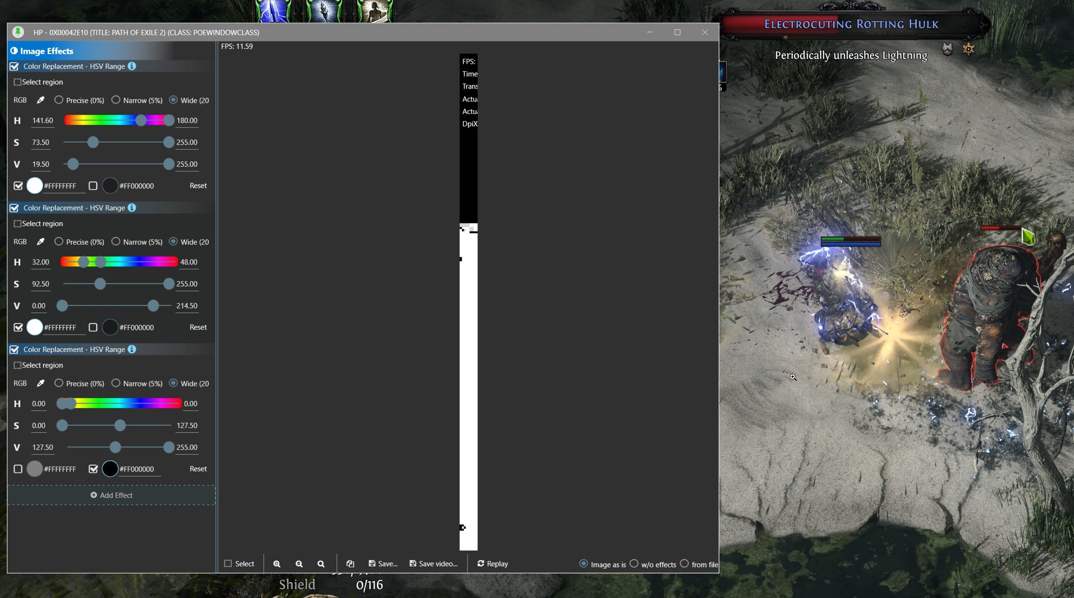
Task: Click the copy image icon in the toolbar
Action: coord(350,564)
